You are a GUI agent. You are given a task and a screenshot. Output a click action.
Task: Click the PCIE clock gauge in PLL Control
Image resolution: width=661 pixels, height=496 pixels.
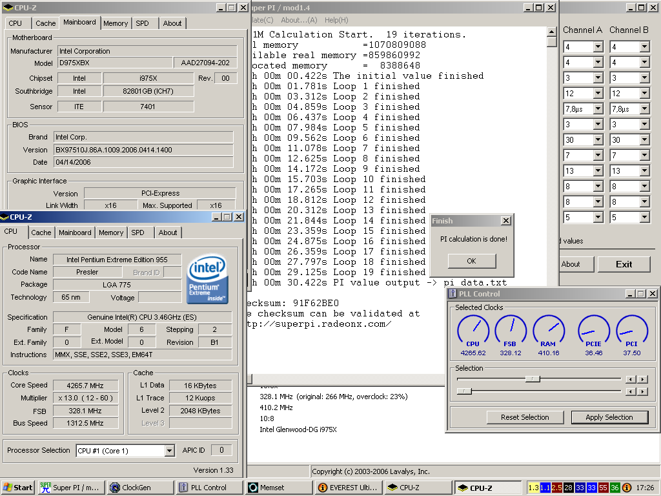coord(594,331)
